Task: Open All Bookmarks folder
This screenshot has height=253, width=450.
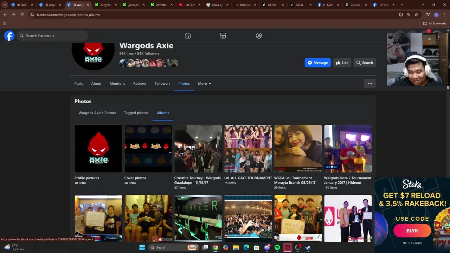Action: coord(435,24)
